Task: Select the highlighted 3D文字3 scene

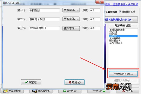Action: (123, 36)
